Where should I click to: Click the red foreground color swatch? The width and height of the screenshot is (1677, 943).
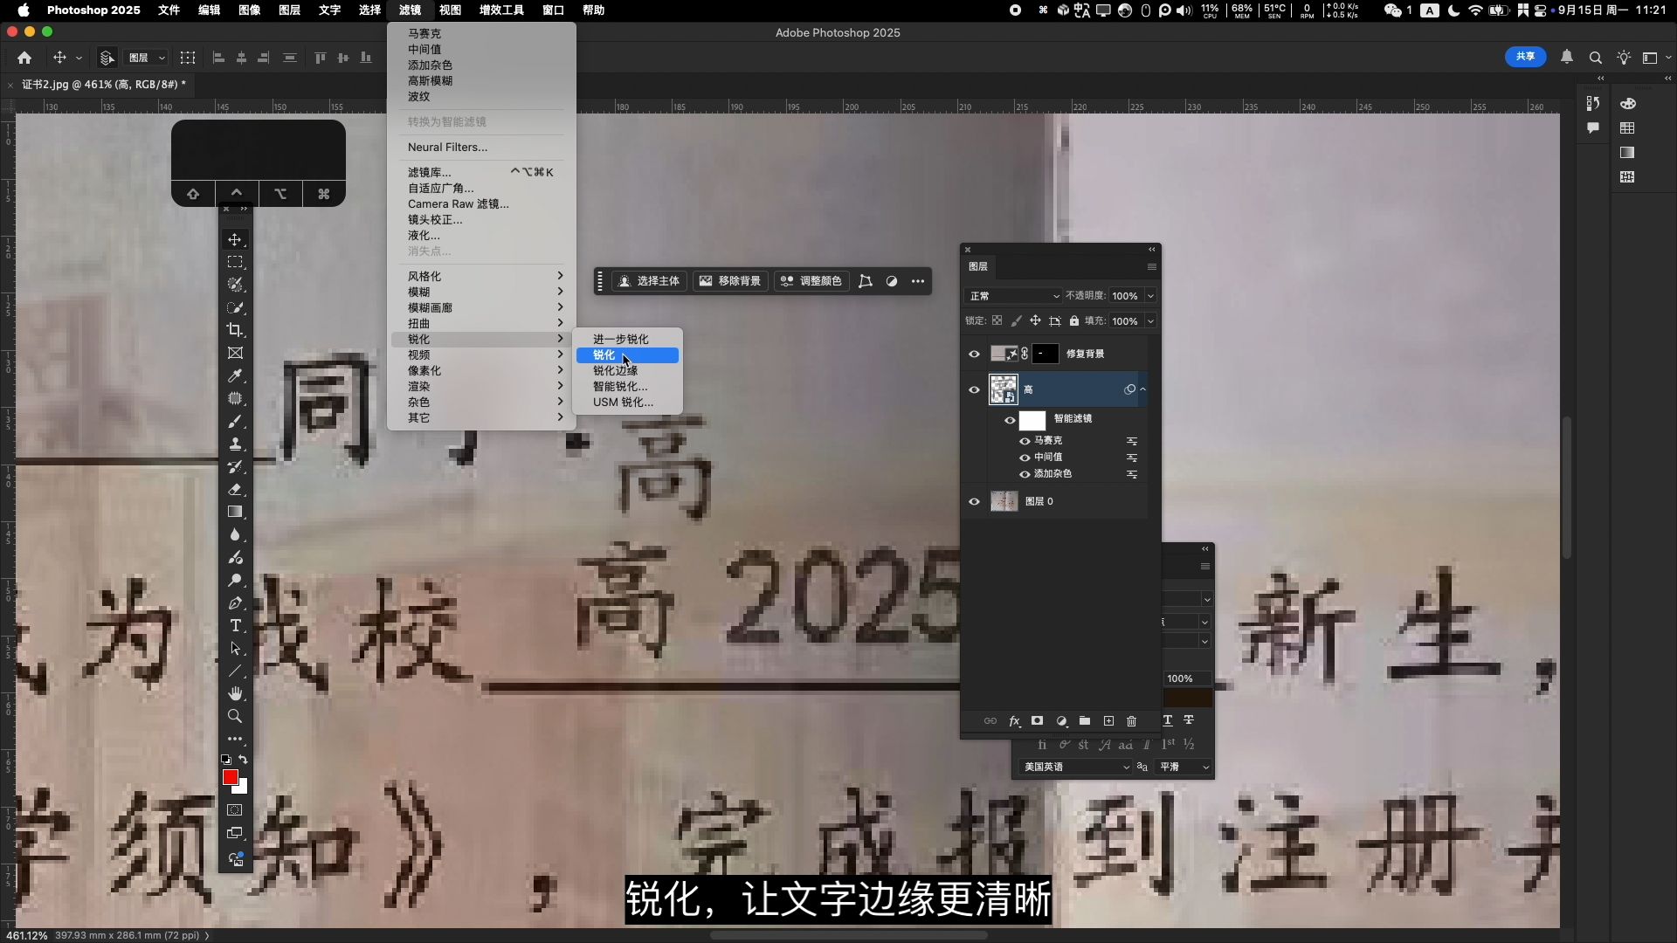coord(230,776)
